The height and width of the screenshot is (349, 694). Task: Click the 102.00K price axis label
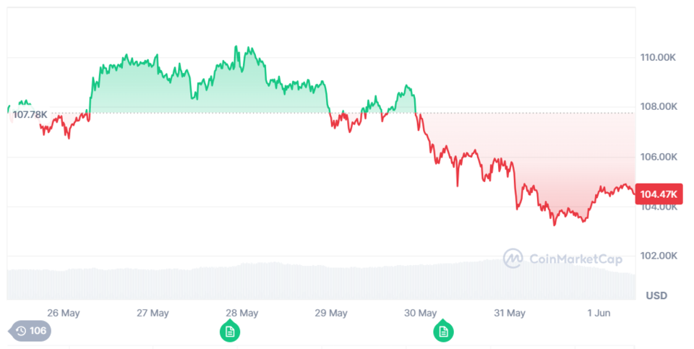(658, 256)
